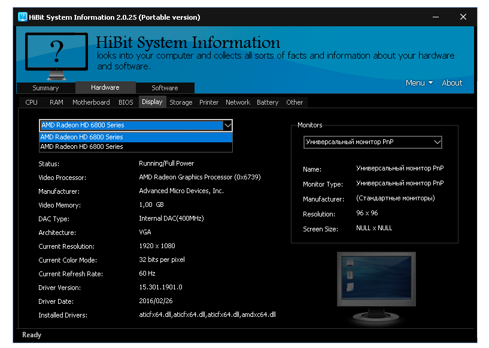Click the AMD Radeon Graphics Processor (0x6739) value

(200, 177)
